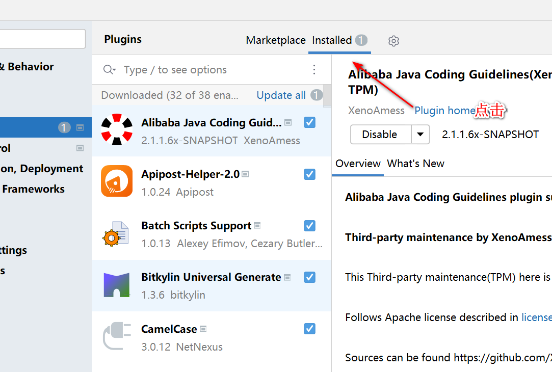
Task: Open the vertical three-dot options menu
Action: pyautogui.click(x=314, y=70)
